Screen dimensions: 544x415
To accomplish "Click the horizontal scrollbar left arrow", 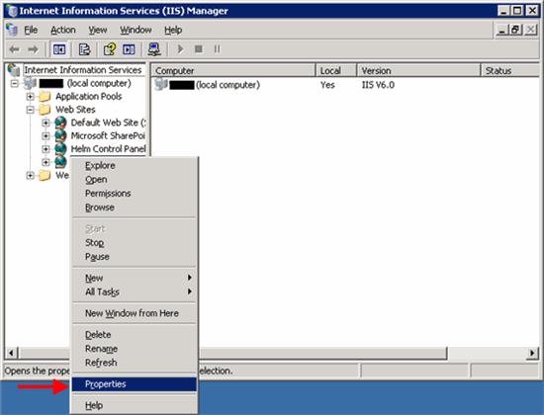I will 11,353.
